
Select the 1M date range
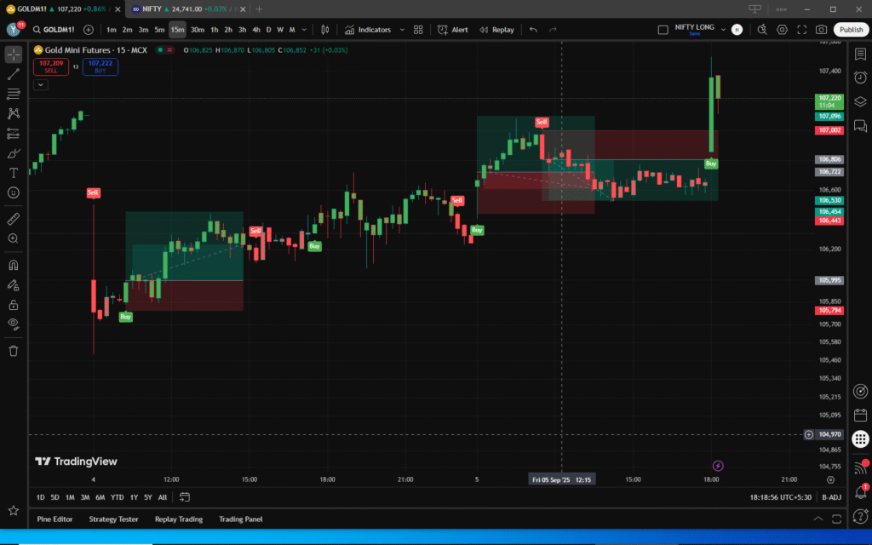click(x=70, y=497)
